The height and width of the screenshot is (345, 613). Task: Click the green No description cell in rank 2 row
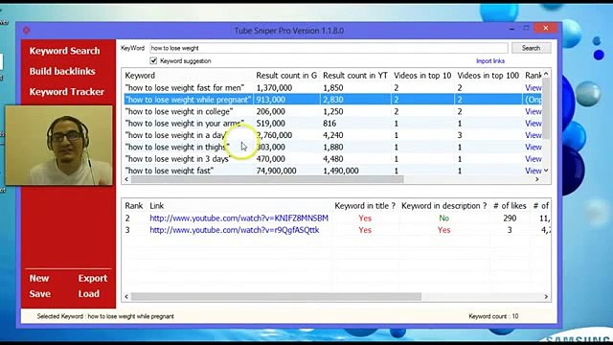coord(443,218)
